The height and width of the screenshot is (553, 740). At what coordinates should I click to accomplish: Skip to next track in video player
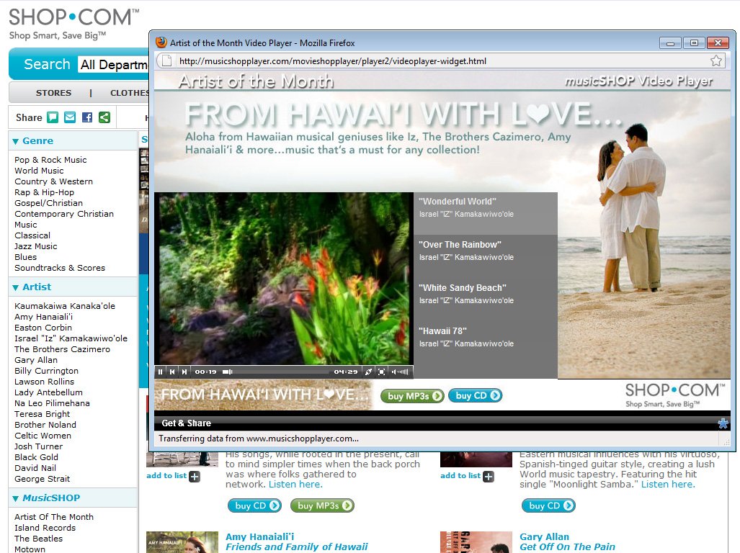pos(184,372)
